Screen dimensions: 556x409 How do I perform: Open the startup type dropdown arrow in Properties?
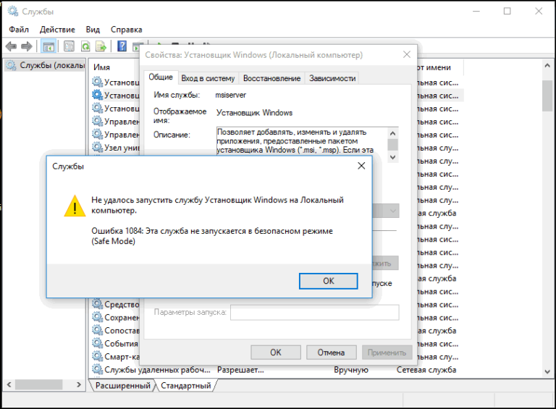[393, 211]
